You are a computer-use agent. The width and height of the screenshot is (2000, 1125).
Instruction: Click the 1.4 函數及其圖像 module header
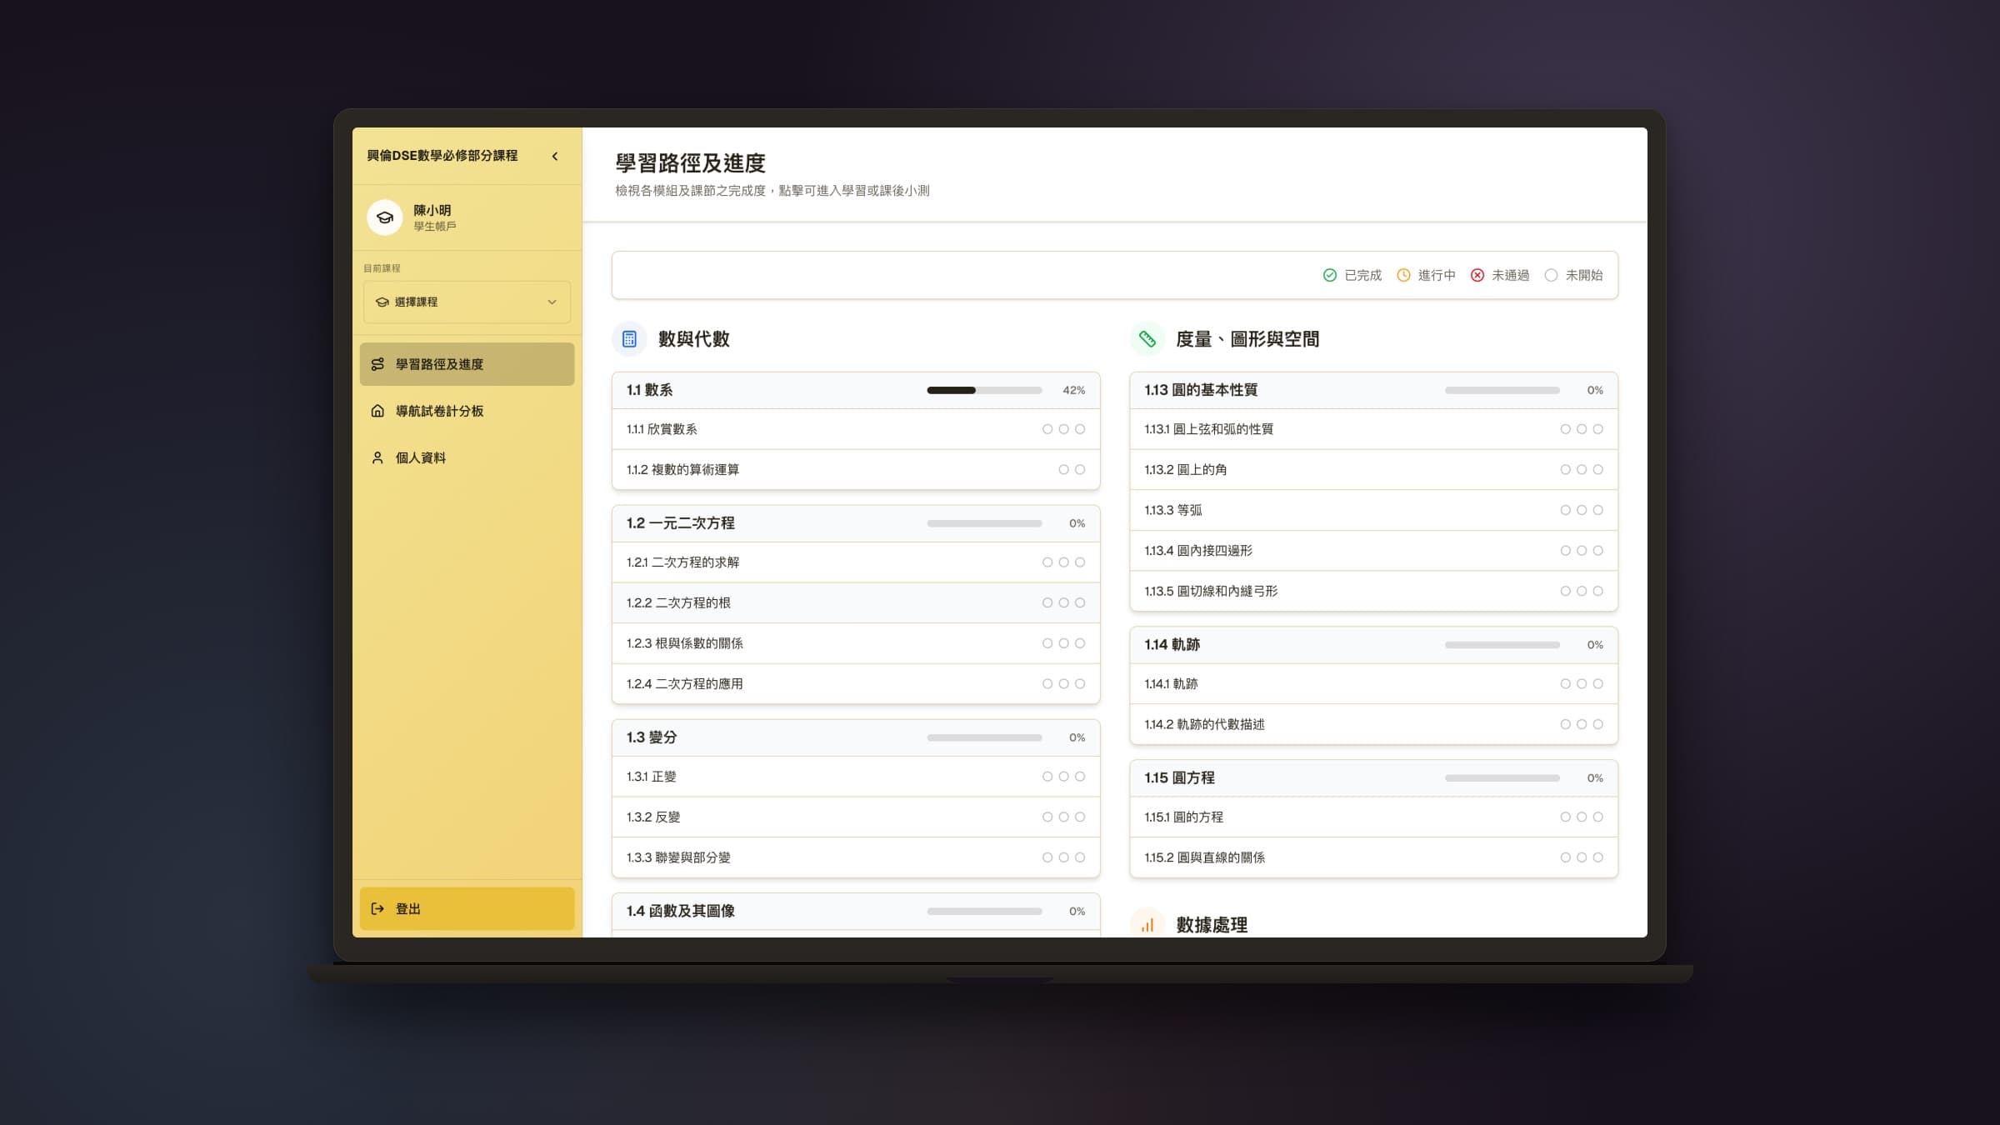pyautogui.click(x=856, y=911)
